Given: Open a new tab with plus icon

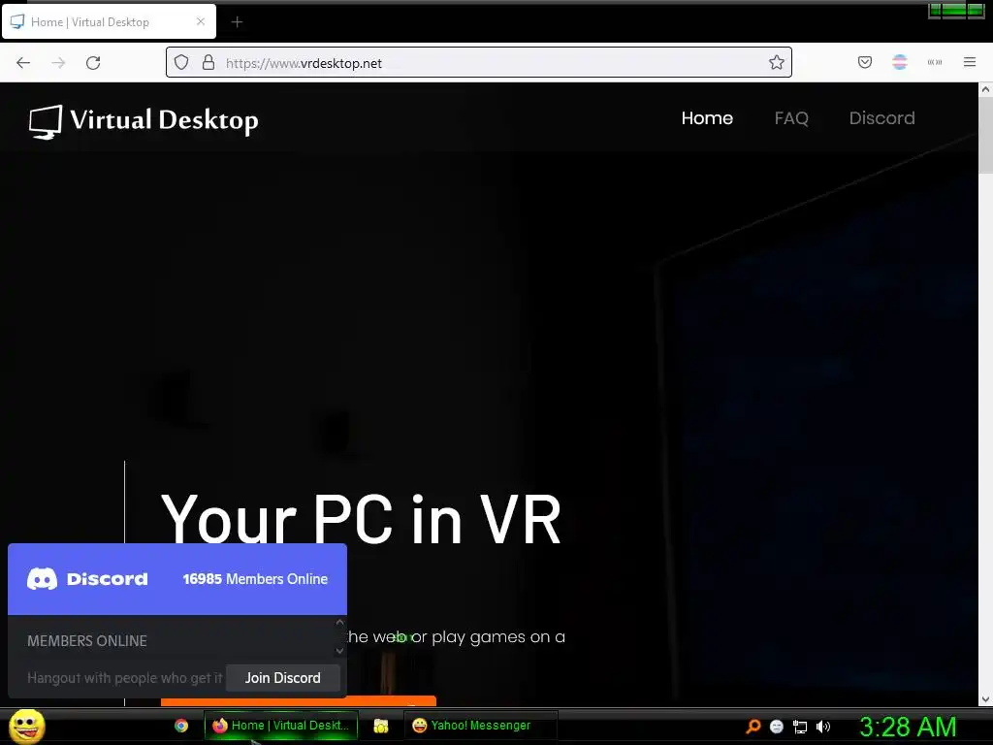Looking at the screenshot, I should tap(237, 22).
